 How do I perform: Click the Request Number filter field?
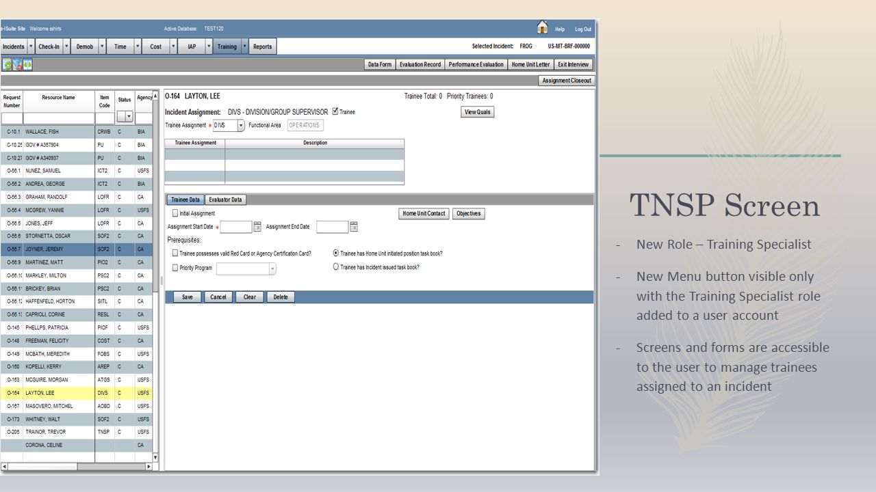point(12,118)
